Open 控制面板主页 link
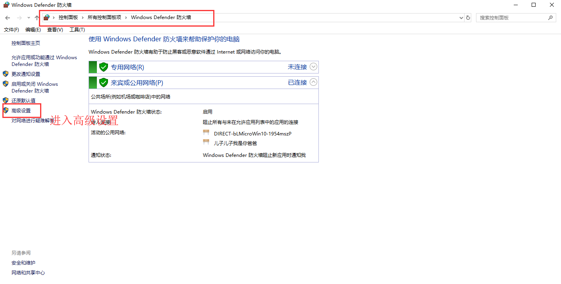 coord(26,43)
